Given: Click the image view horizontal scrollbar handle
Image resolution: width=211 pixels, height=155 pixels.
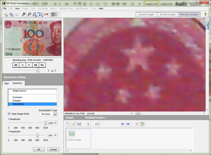Looking at the screenshot, I should (138, 113).
